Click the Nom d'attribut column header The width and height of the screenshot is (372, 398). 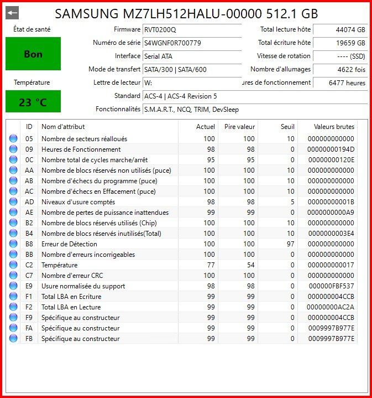[x=108, y=126]
